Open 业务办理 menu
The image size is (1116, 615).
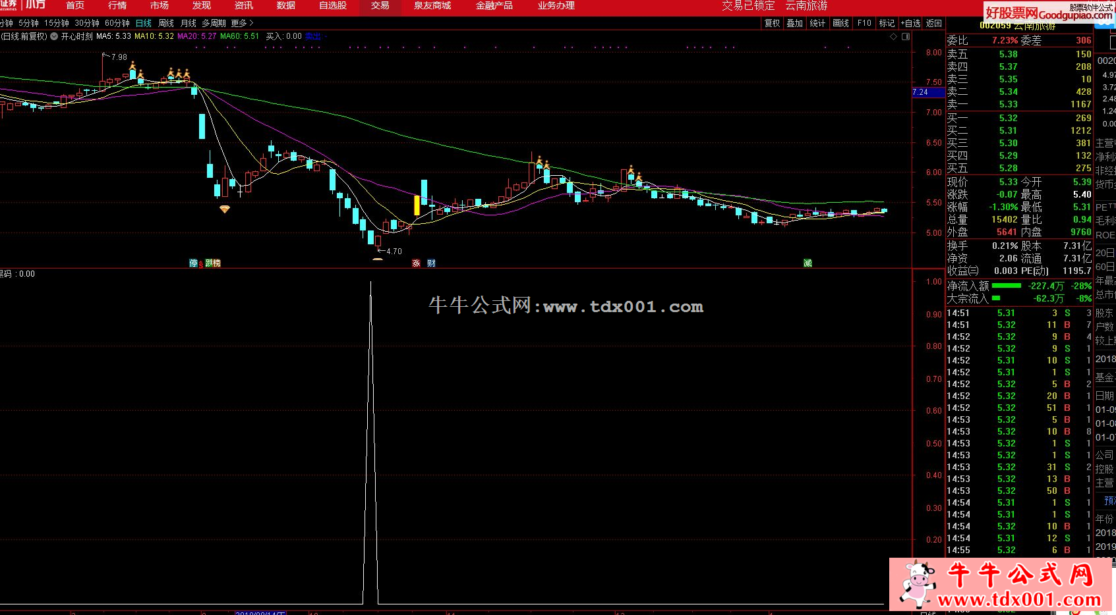tap(556, 5)
